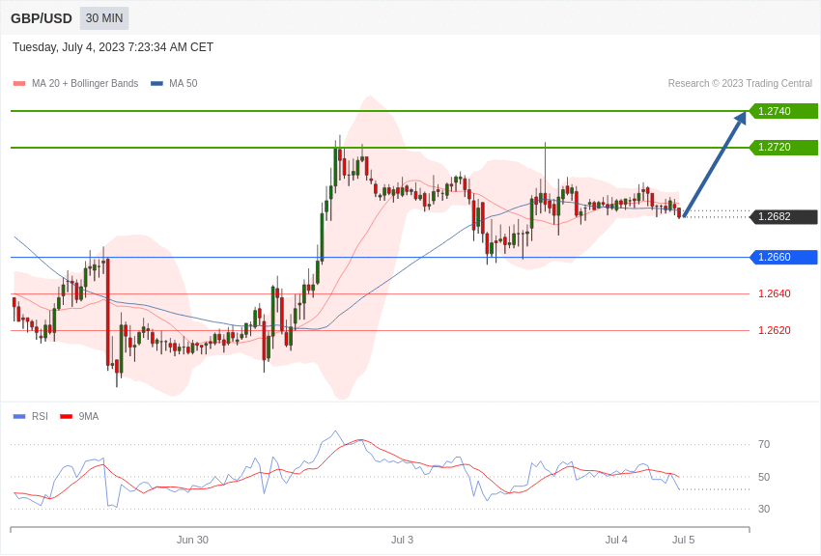Click the 1.2620 red support value
The width and height of the screenshot is (821, 556).
pos(775,330)
